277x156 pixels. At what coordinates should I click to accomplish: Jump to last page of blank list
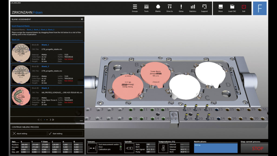53,119
